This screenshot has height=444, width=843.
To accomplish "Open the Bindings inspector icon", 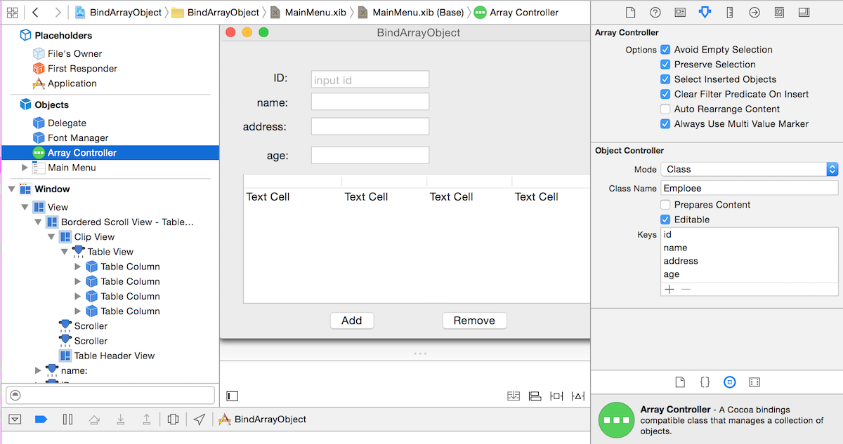I will click(779, 13).
